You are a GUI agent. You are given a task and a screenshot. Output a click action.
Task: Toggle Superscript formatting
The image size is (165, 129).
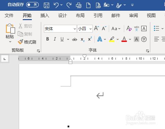(90, 39)
